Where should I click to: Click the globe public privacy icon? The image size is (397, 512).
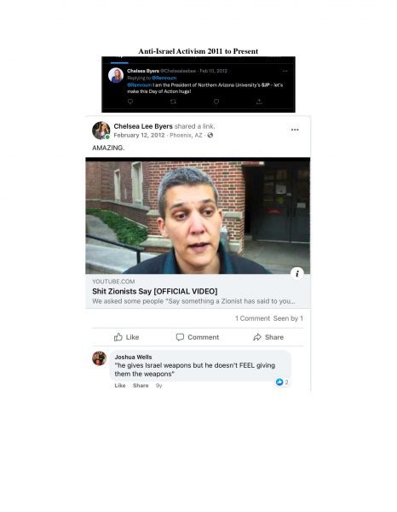point(210,135)
